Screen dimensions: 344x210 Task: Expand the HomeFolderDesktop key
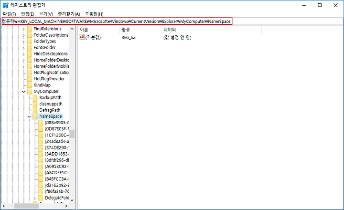point(23,60)
